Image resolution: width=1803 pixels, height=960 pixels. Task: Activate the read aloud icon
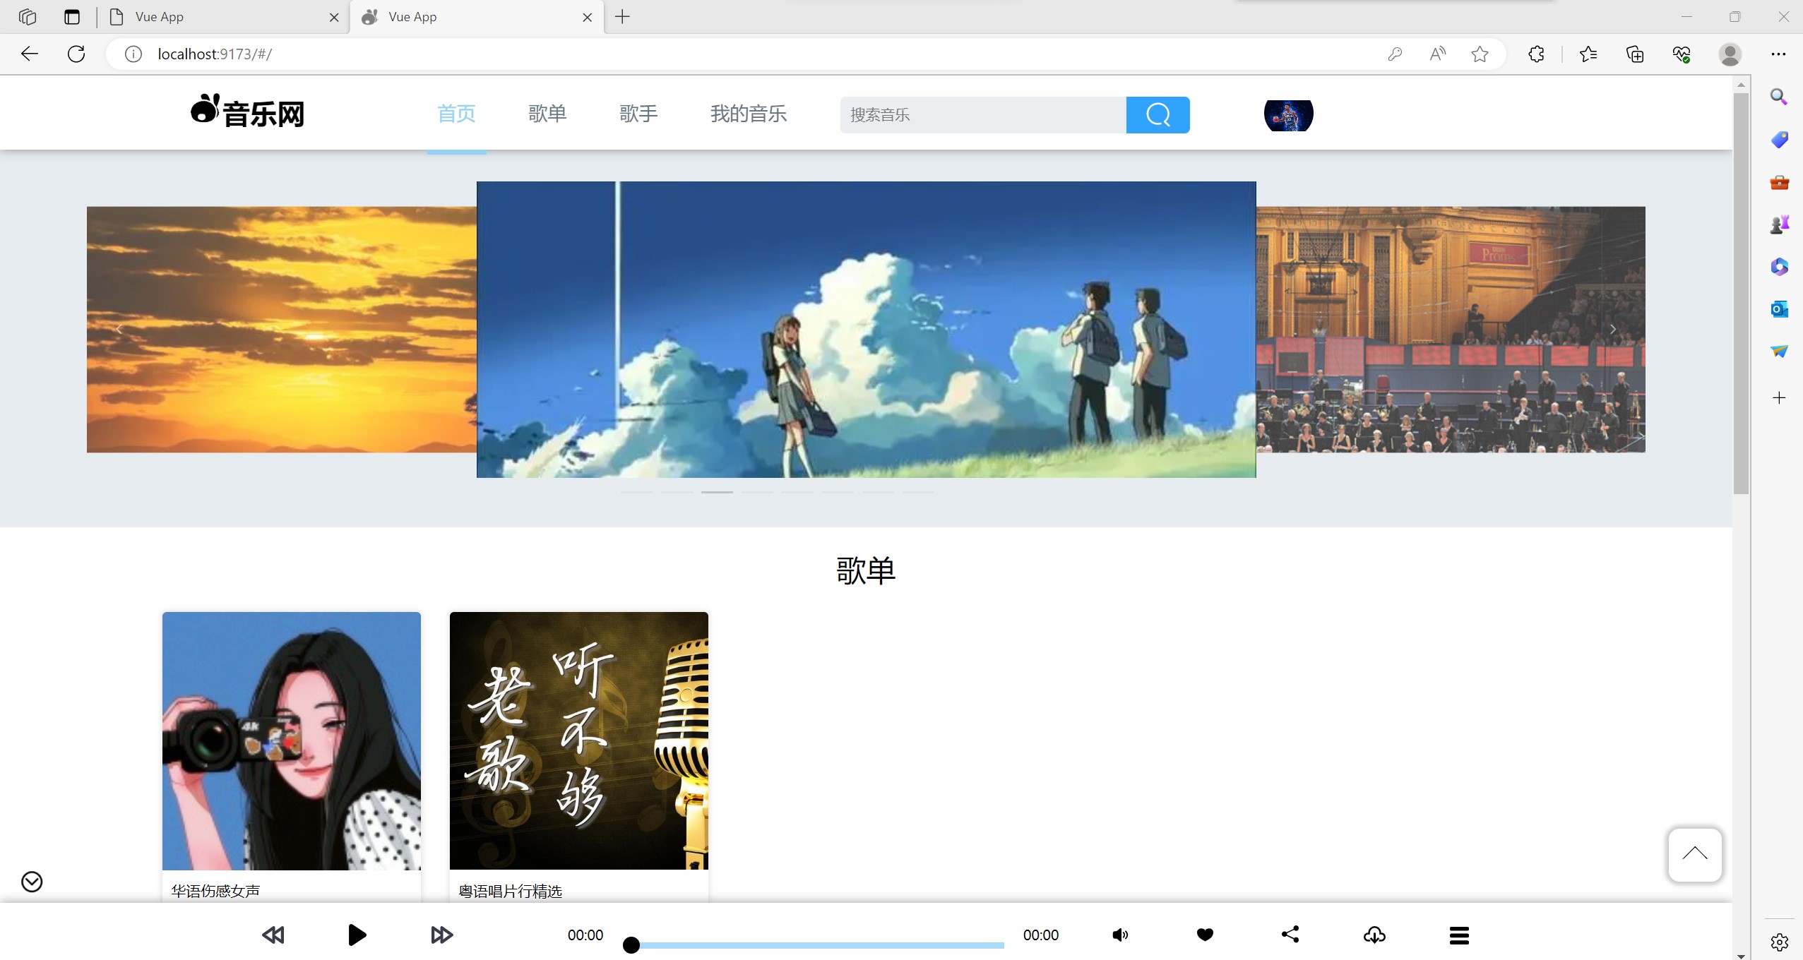(1437, 54)
